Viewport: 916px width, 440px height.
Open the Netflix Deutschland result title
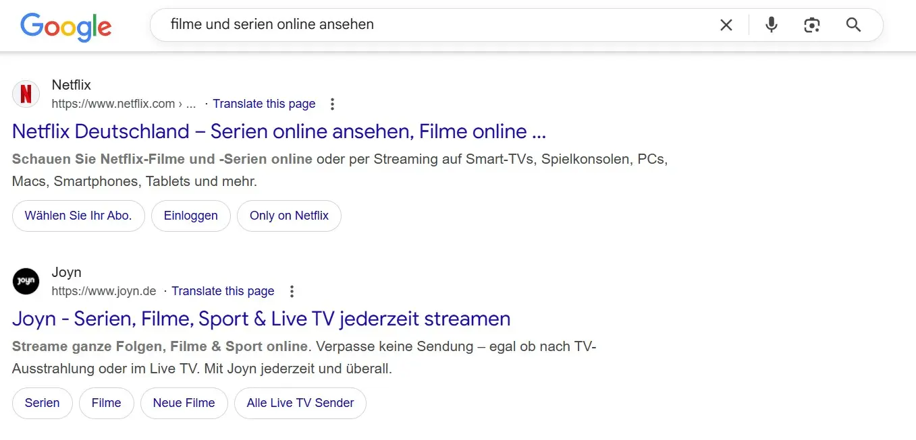point(278,131)
